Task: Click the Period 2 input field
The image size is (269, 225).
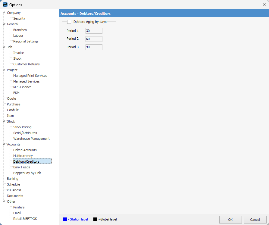Action: coord(94,39)
